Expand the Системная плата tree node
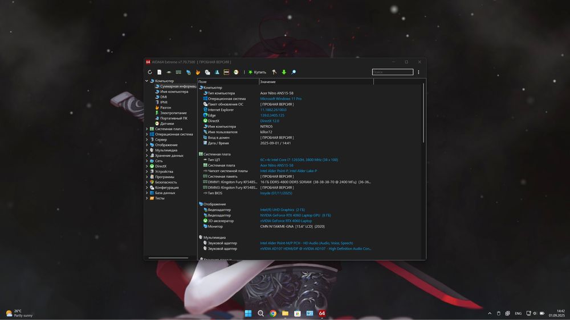 pyautogui.click(x=147, y=128)
